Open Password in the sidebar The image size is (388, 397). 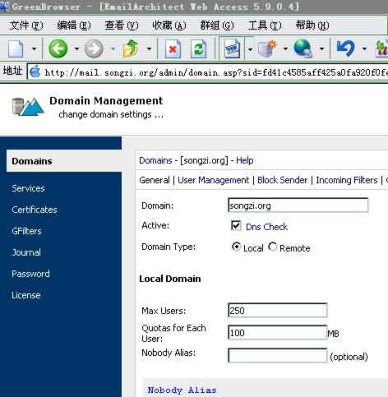(x=30, y=274)
